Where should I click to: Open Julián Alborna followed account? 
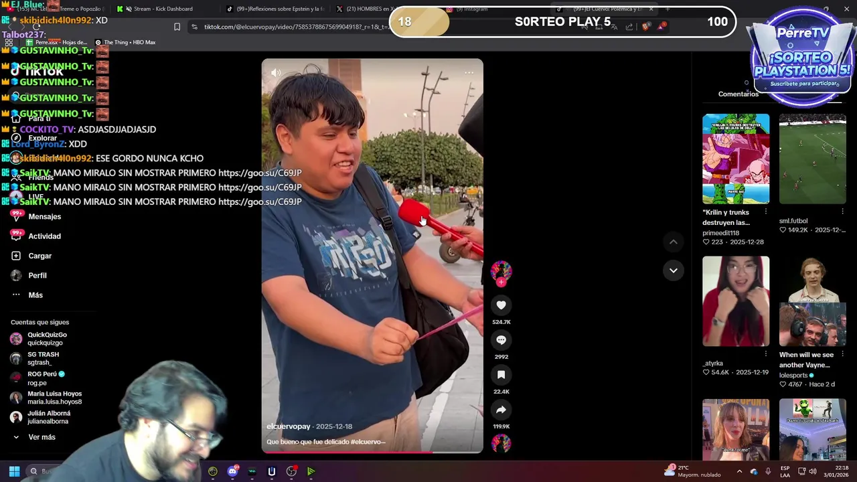click(48, 417)
